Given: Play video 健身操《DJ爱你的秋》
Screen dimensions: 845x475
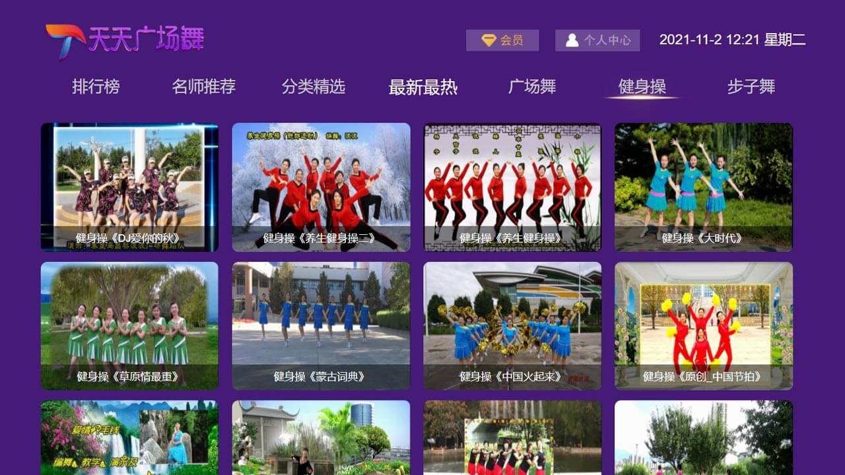Looking at the screenshot, I should (129, 187).
